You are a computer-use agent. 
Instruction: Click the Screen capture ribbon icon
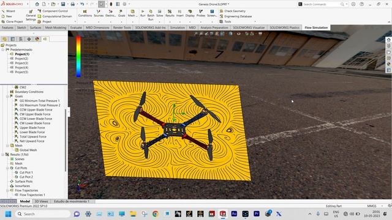[212, 13]
